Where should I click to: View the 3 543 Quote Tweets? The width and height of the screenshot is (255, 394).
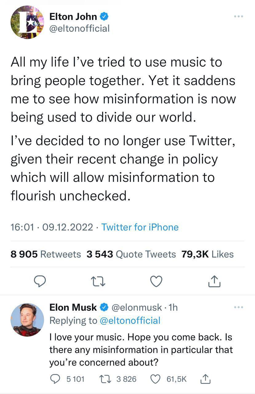click(131, 254)
